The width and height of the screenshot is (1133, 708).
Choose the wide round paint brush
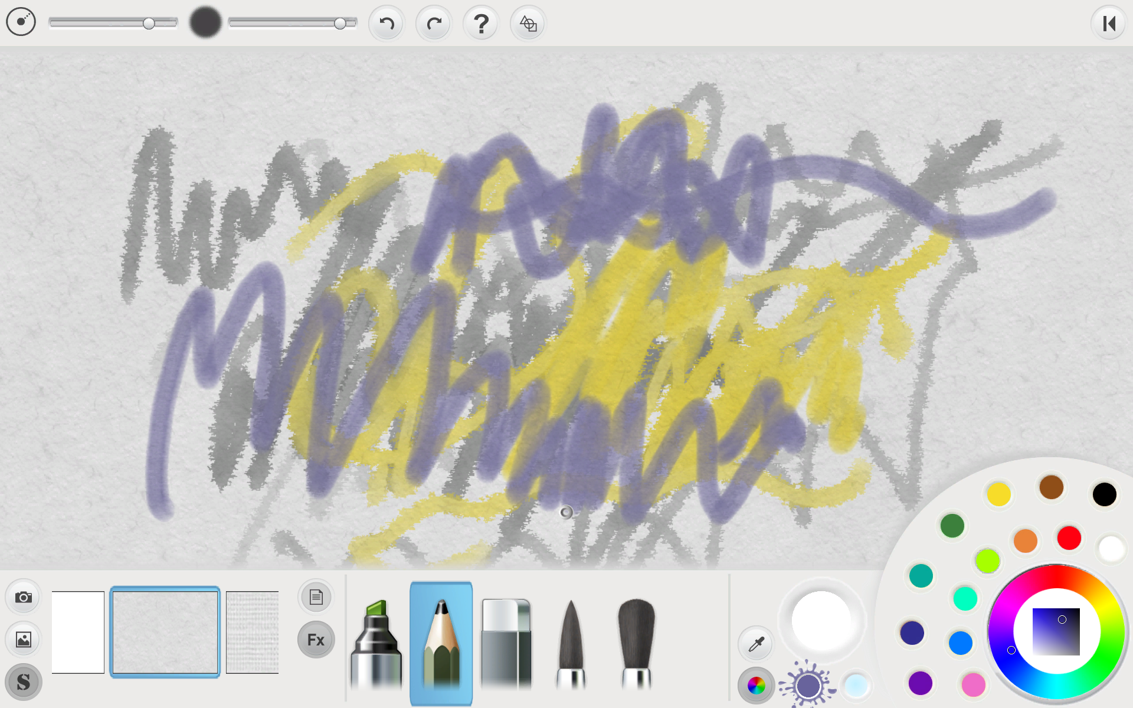(x=636, y=644)
